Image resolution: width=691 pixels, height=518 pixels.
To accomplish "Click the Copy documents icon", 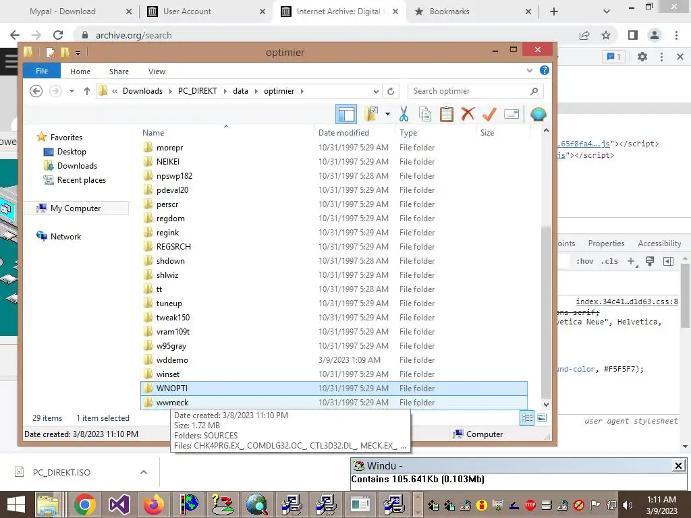I will coord(425,114).
